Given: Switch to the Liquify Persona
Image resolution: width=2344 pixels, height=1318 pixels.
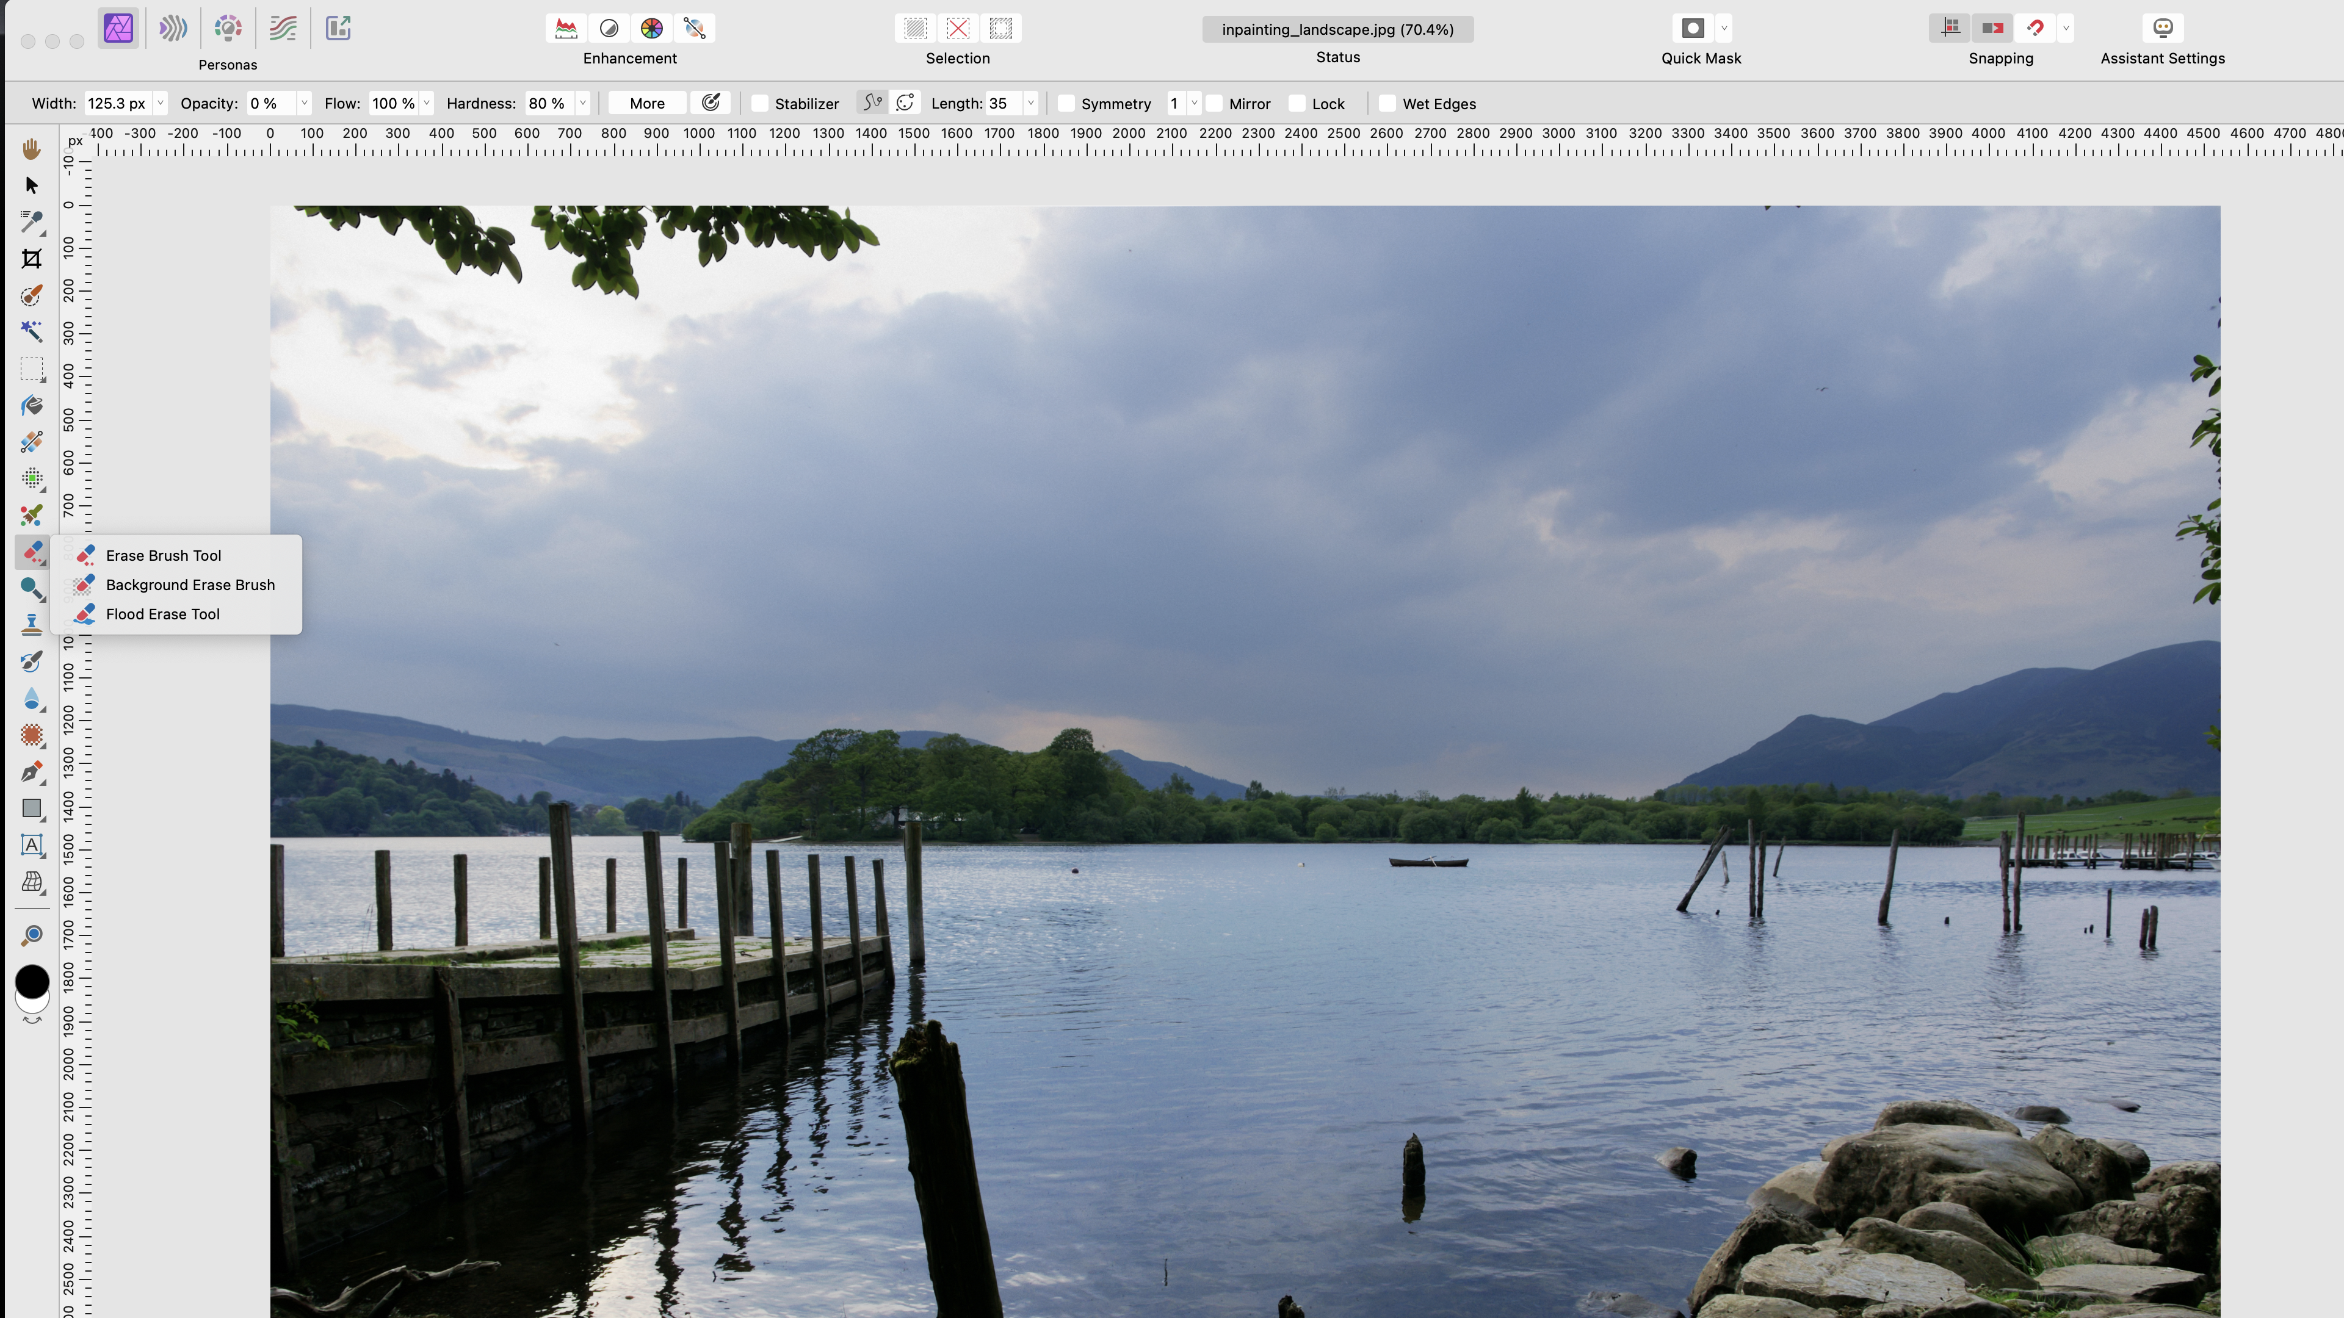Looking at the screenshot, I should coord(173,28).
